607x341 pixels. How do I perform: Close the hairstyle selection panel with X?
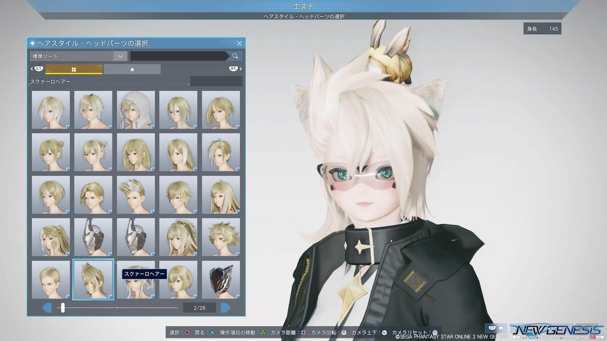tap(240, 43)
